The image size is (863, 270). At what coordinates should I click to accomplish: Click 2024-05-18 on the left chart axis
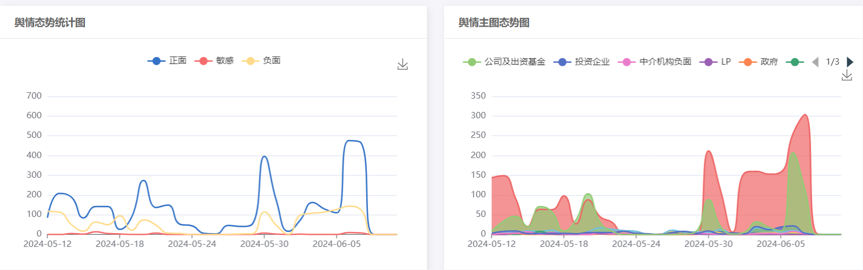(120, 243)
